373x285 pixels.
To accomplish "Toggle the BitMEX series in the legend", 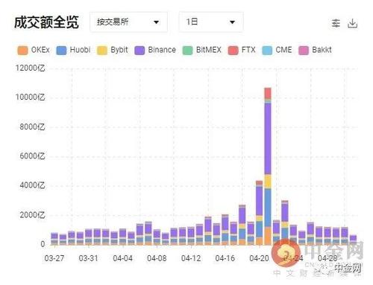I will tap(202, 50).
